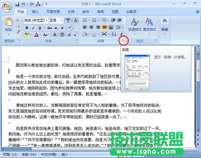Image resolution: width=201 pixels, height=158 pixels.
Task: Click the numbered list icon
Action: point(94,21)
